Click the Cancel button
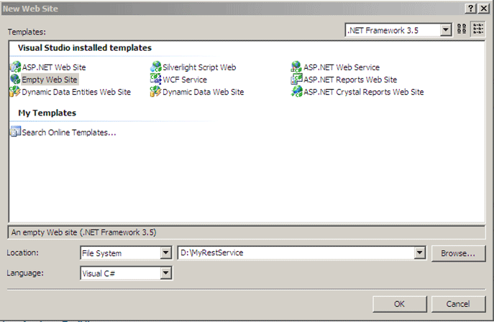This screenshot has height=322, width=494. tap(458, 303)
